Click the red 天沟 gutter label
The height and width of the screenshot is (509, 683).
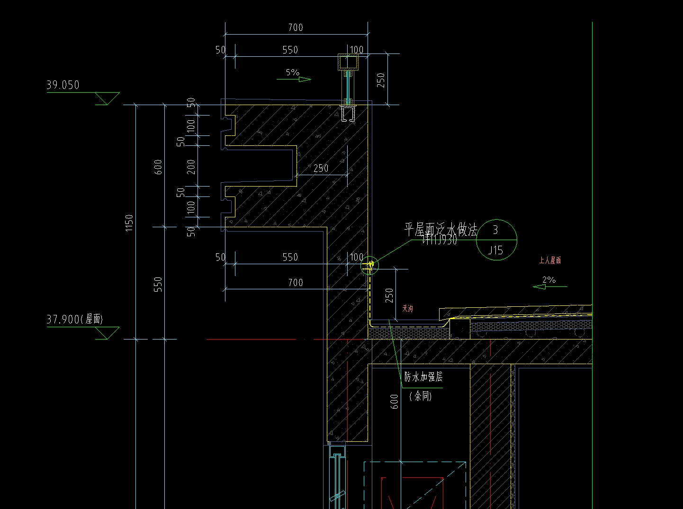[407, 309]
